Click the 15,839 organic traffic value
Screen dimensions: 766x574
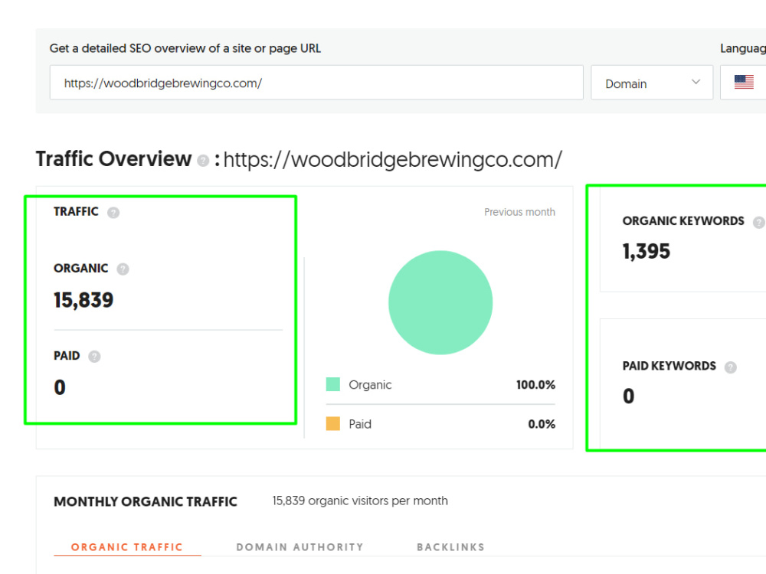point(83,300)
